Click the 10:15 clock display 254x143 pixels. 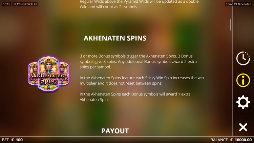(x=6, y=4)
